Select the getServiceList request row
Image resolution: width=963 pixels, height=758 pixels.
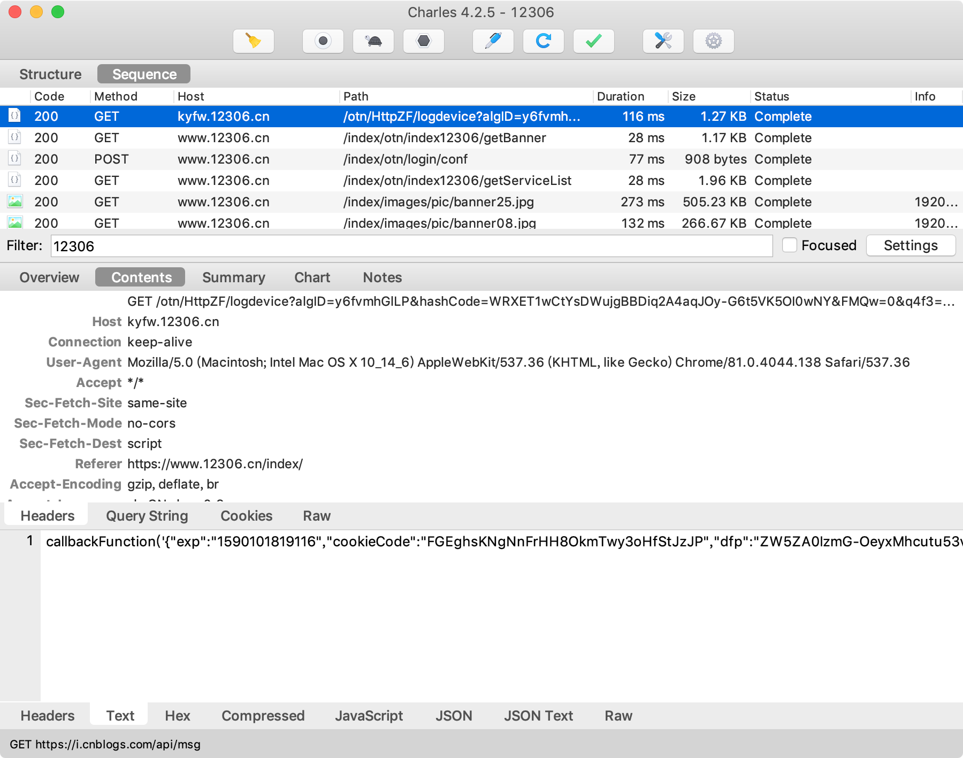click(481, 180)
